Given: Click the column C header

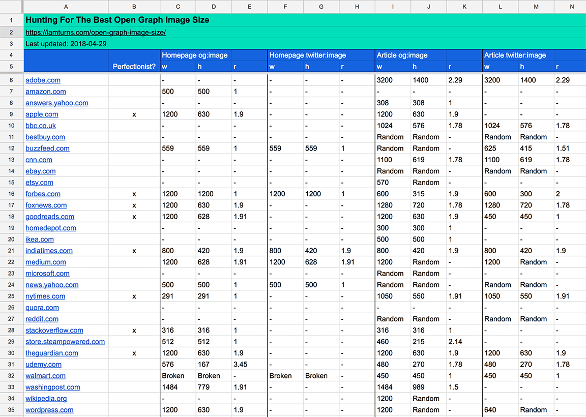Looking at the screenshot, I should click(178, 6).
